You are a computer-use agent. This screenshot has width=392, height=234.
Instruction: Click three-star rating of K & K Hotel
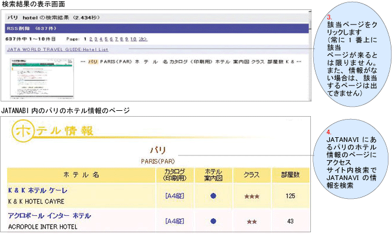coord(252,196)
